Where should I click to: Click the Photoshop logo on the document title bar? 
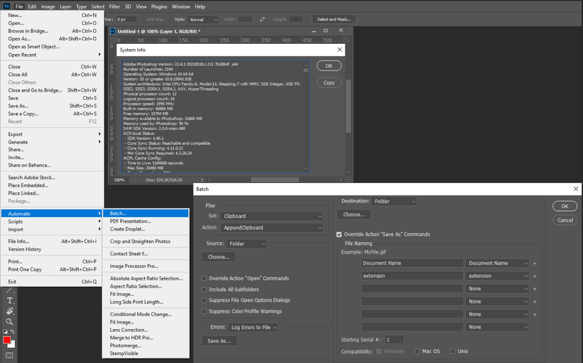point(112,30)
